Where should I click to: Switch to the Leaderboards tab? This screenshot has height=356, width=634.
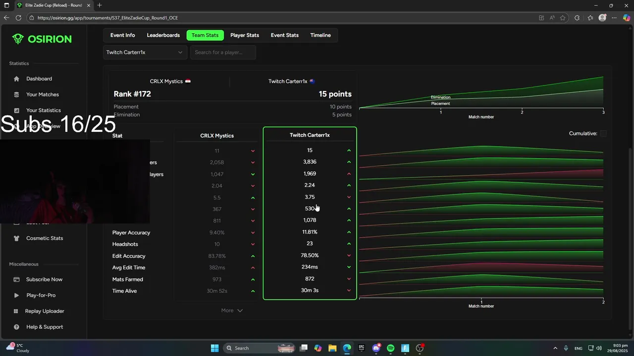pos(163,35)
